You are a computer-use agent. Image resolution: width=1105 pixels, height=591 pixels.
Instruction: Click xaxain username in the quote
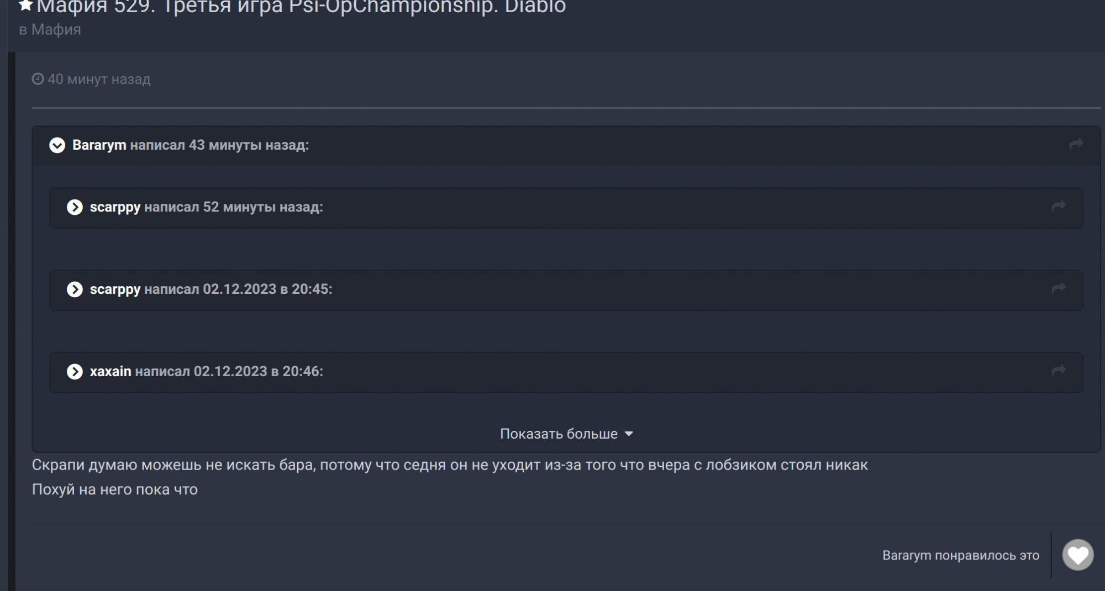pos(110,372)
